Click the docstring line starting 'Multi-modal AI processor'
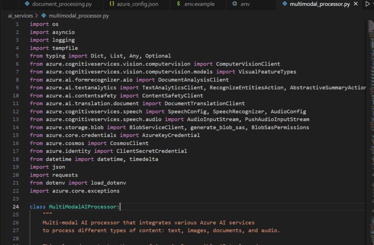 [148, 223]
